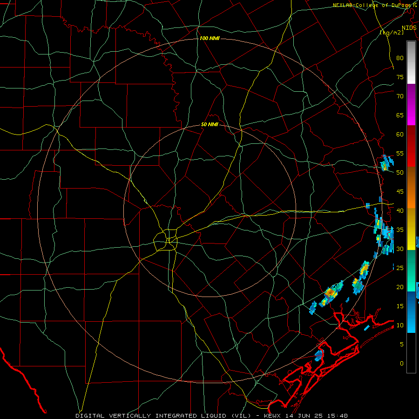Click the scale value 60
Image resolution: width=419 pixels, height=419 pixels.
click(x=400, y=135)
